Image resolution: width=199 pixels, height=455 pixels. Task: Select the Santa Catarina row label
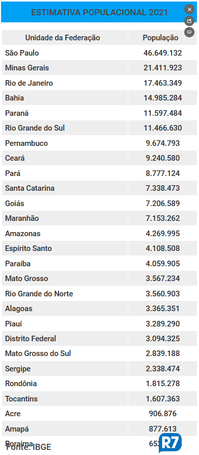click(30, 188)
